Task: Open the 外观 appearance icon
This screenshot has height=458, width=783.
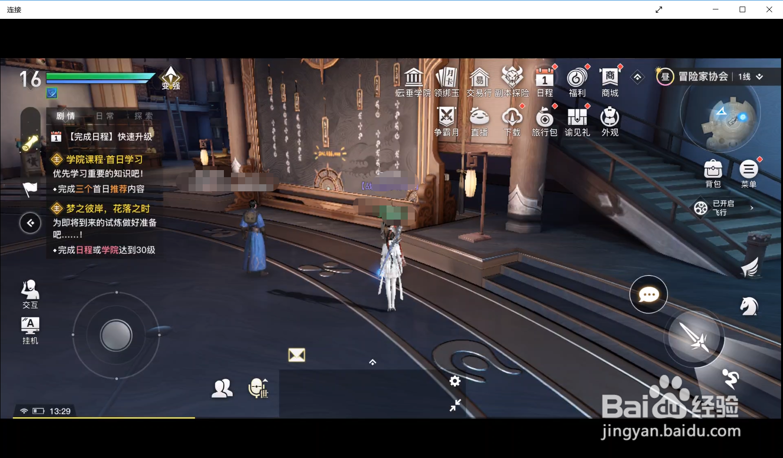Action: pos(610,122)
